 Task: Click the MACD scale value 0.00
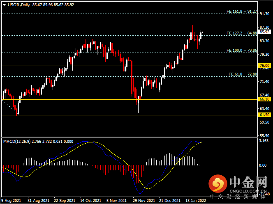263,165
